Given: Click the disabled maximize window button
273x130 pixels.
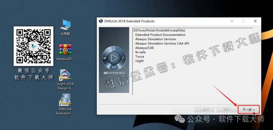Looking at the screenshot, I should (243, 21).
